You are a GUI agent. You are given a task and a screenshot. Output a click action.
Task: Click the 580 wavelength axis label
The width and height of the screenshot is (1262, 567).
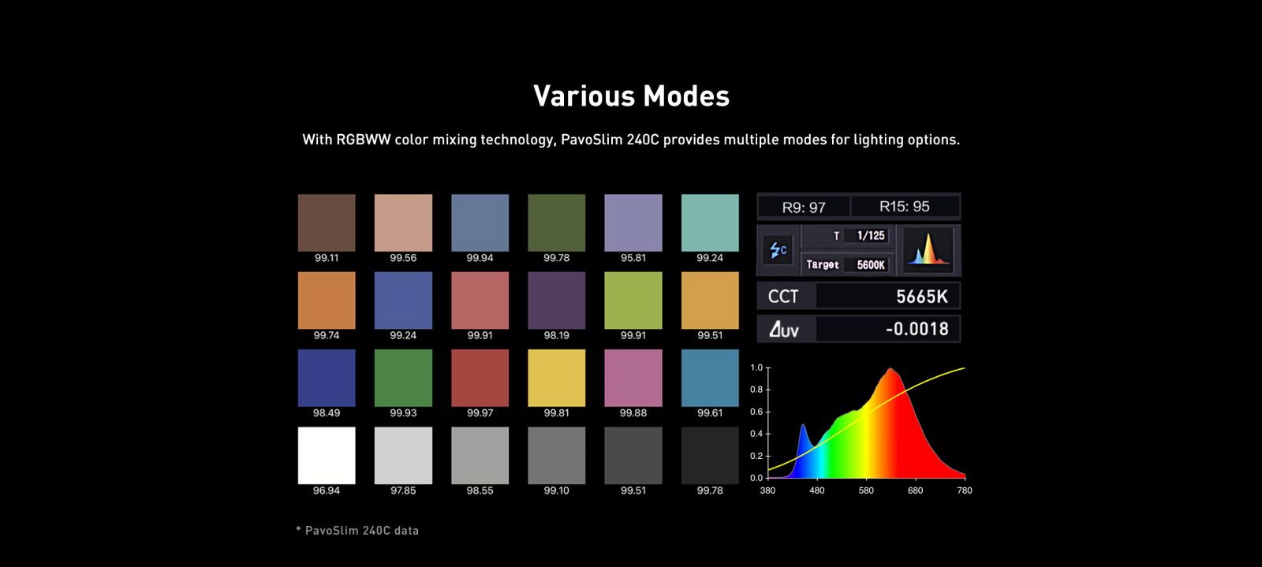tap(866, 491)
